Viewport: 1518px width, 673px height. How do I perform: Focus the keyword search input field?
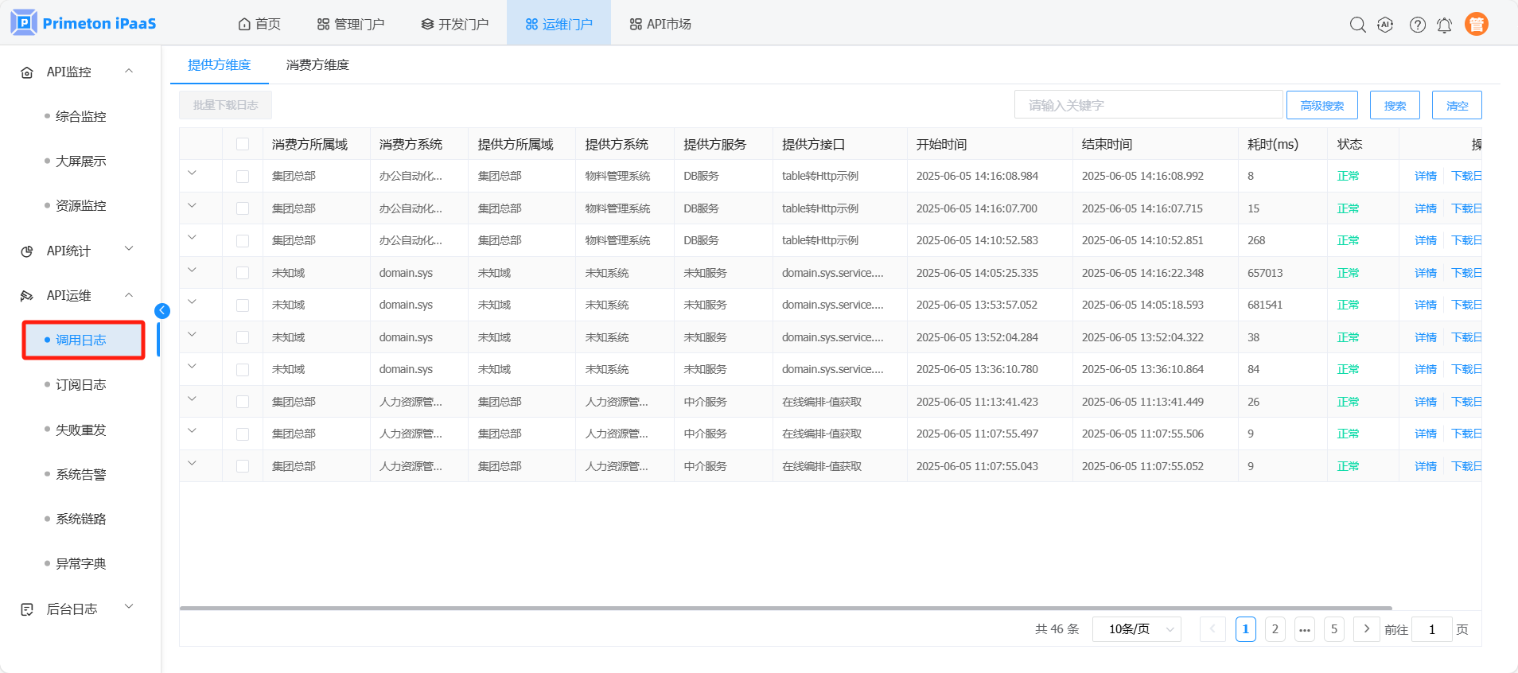pyautogui.click(x=1147, y=105)
